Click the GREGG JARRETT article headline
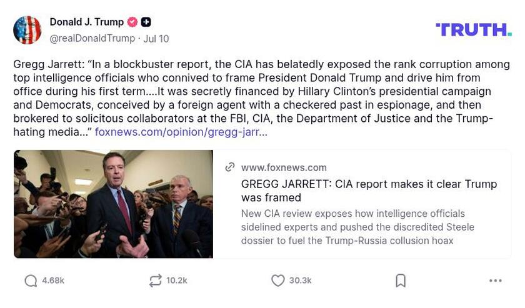The width and height of the screenshot is (525, 308). pos(369,191)
